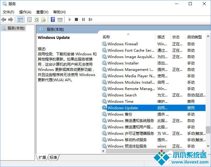Click the wisvc description cell
The width and height of the screenshot is (211, 167).
[162, 146]
